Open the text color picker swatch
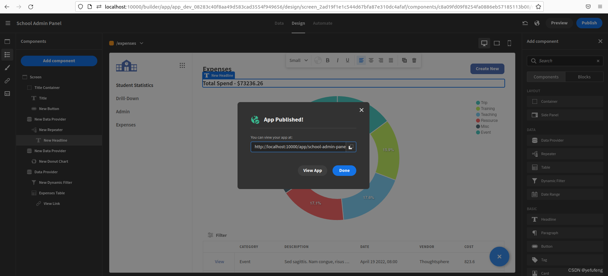608x276 pixels. (318, 60)
